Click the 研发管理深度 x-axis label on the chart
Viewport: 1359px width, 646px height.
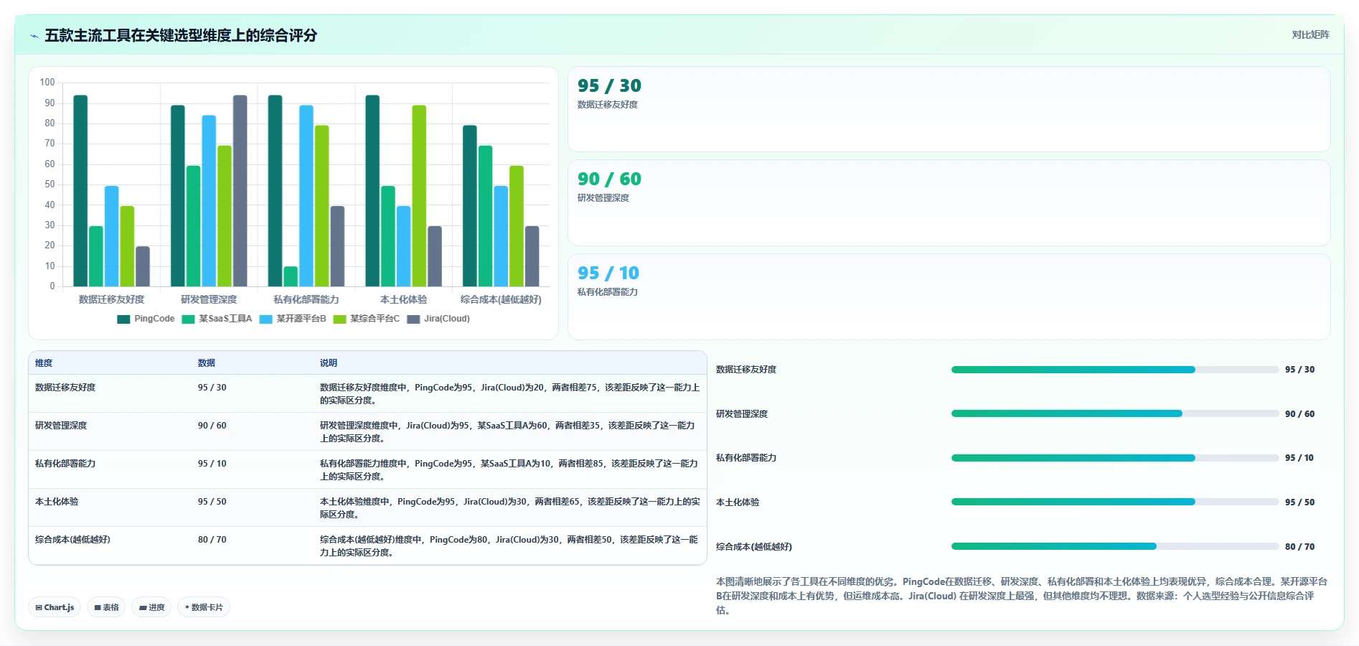coord(209,299)
